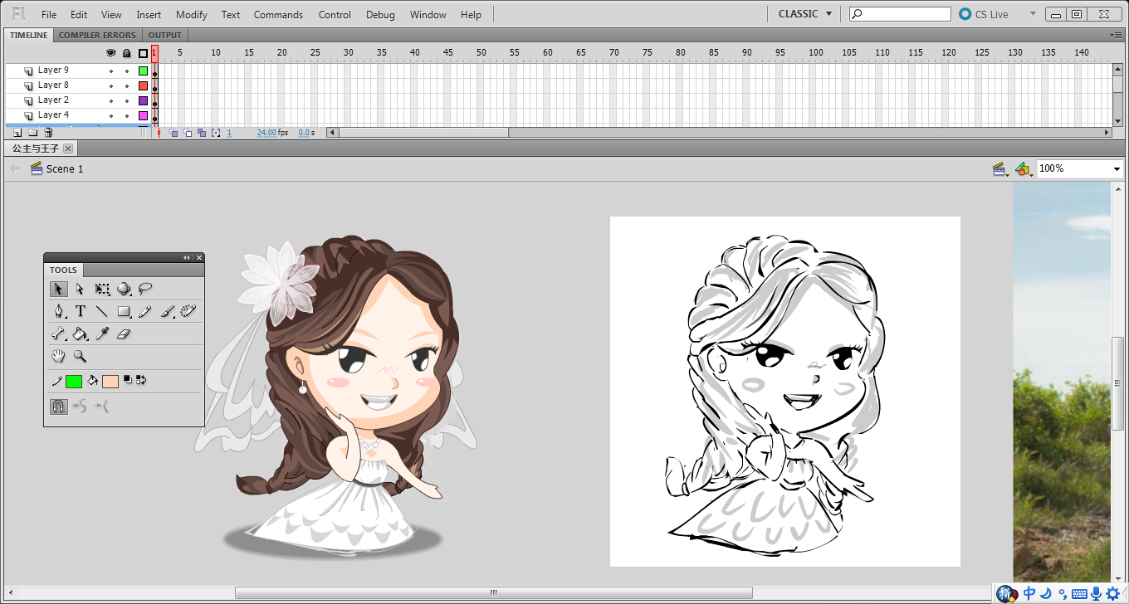Select the Bone tool

(59, 334)
